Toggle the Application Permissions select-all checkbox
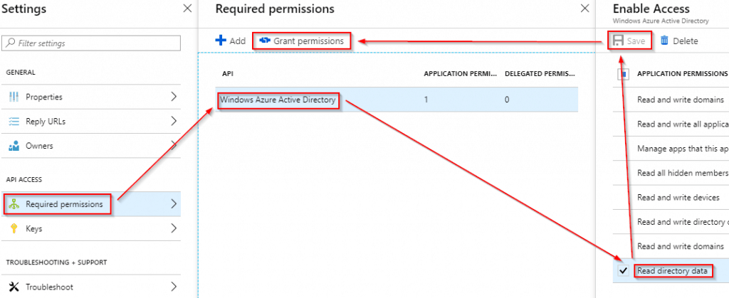The height and width of the screenshot is (298, 729). tap(624, 74)
